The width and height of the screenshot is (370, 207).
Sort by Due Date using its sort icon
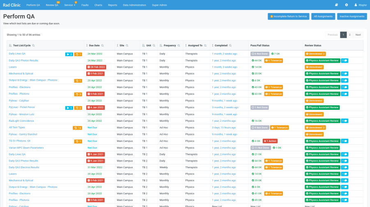point(87,45)
